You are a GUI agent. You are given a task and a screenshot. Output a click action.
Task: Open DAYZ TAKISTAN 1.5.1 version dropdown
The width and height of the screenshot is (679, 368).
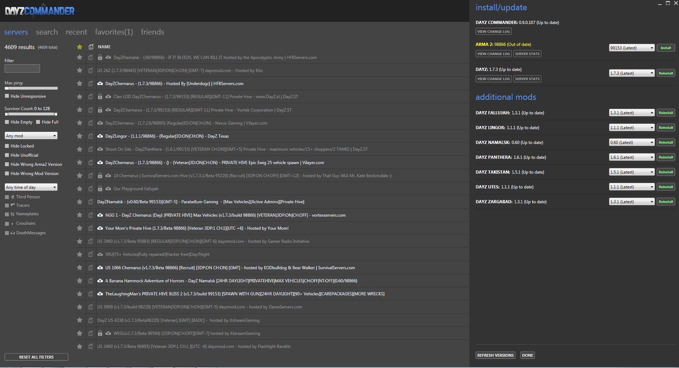pyautogui.click(x=632, y=172)
